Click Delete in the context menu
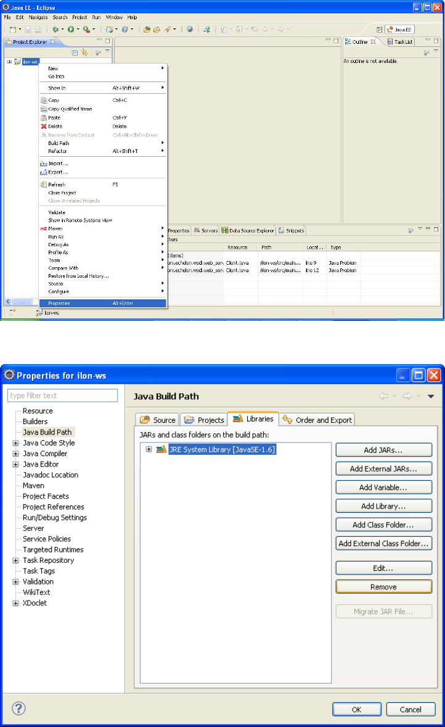 click(103, 126)
